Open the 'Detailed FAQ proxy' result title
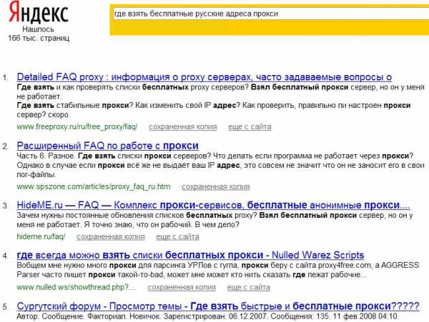The width and height of the screenshot is (429, 322). click(x=204, y=76)
